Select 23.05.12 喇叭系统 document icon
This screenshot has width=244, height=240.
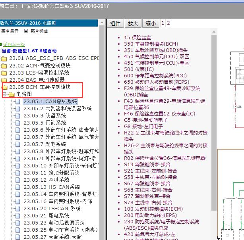(x=18, y=180)
